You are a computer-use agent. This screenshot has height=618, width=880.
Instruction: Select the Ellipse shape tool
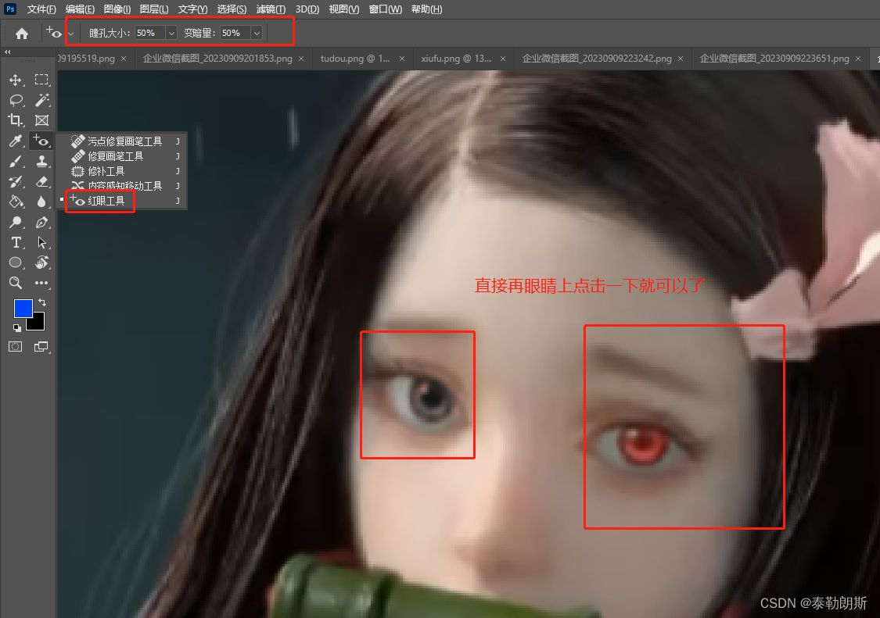(x=16, y=263)
